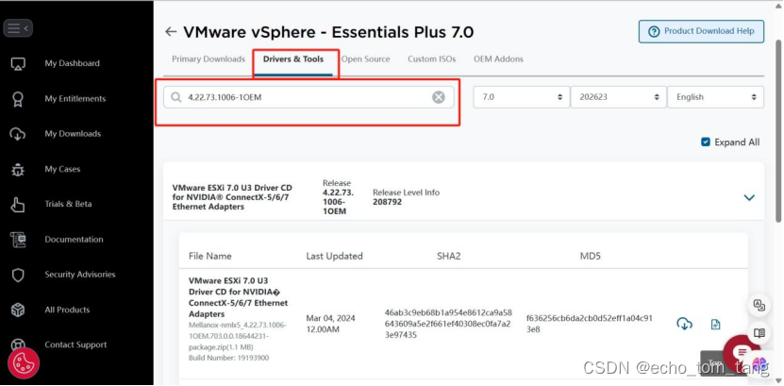Click the MD5 hash value starting f636256c

tap(590, 324)
